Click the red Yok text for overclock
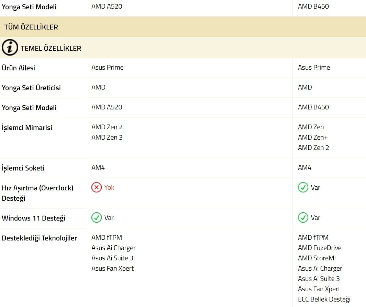 pyautogui.click(x=109, y=188)
